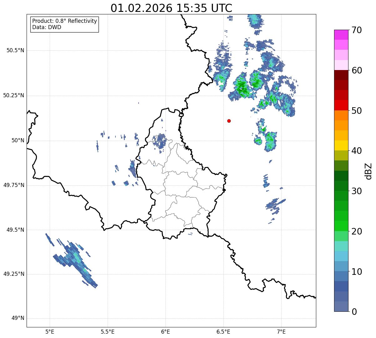
Task: Click the dBZ colorbar axis label
Action: coord(368,171)
